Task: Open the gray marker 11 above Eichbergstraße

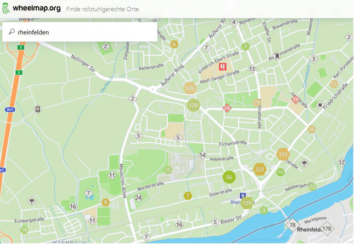Action: pos(92,221)
